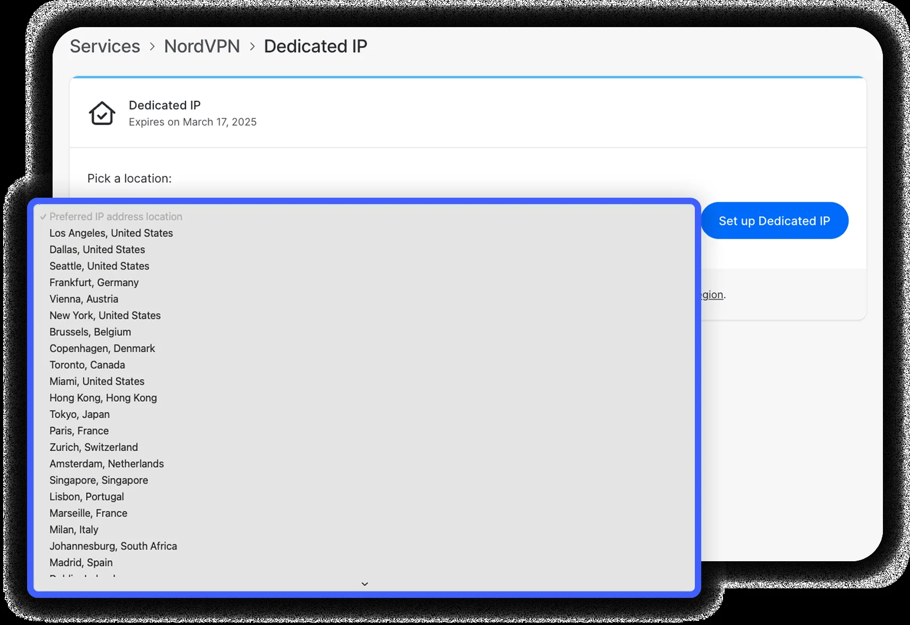Select Zurich, Switzerland

coord(364,447)
